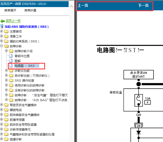This screenshot has height=142, width=163.
Task: Click the folder icon for 诊断传感器单元
Action: point(6,129)
